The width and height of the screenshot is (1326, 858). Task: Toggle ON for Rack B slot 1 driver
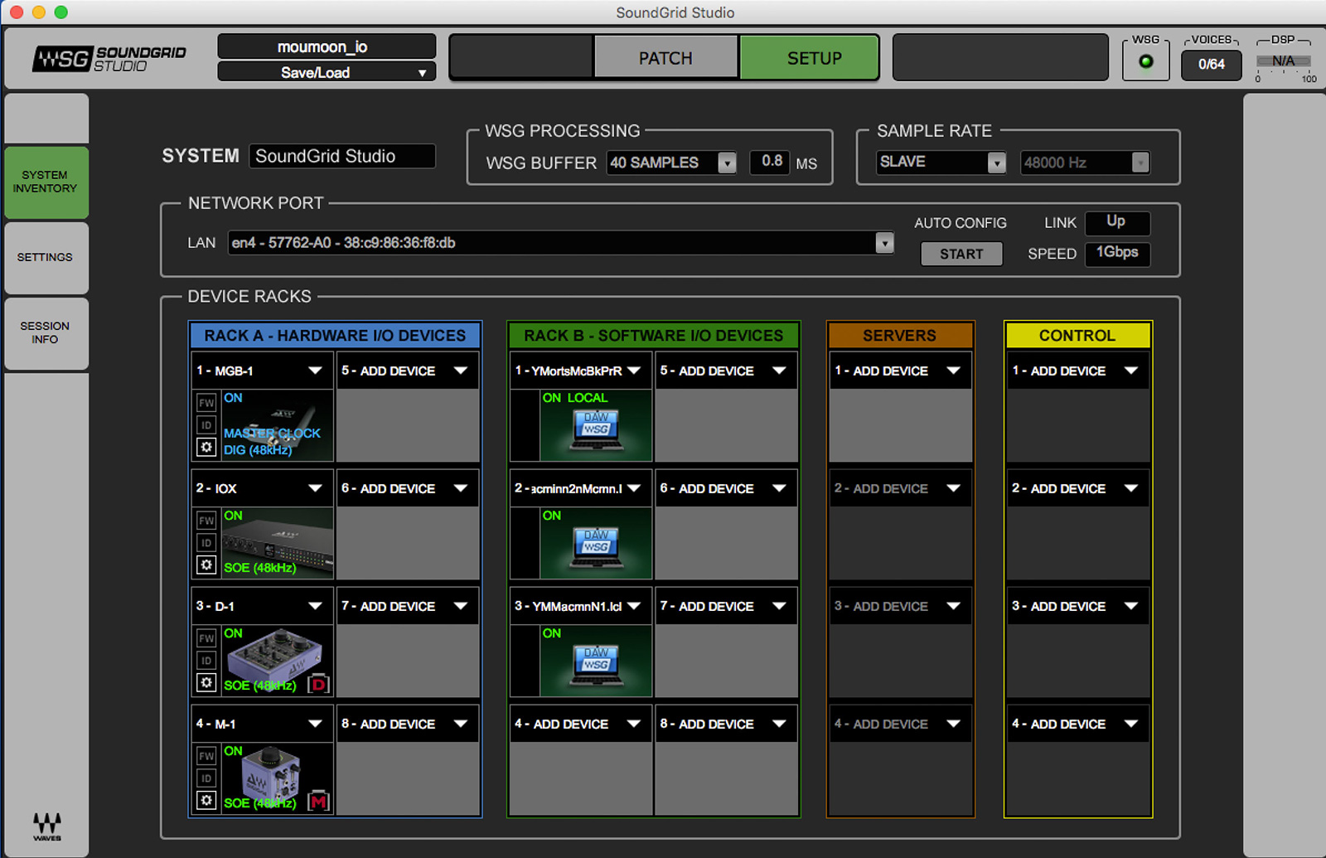tap(552, 398)
